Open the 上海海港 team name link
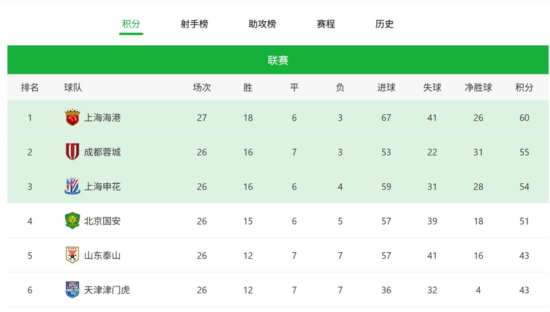The width and height of the screenshot is (550, 312). click(x=102, y=118)
